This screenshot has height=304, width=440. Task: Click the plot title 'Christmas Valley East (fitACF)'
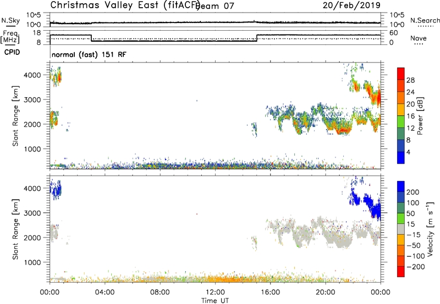(125, 5)
